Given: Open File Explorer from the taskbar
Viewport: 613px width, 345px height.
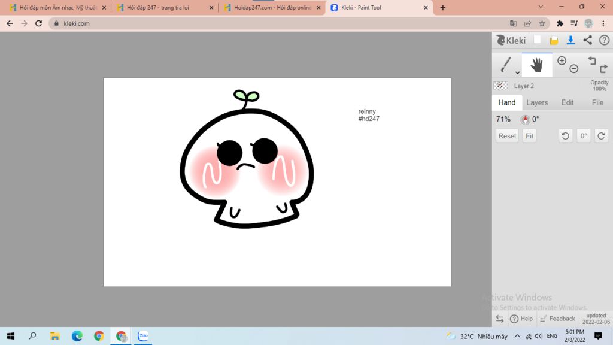Looking at the screenshot, I should (x=54, y=336).
